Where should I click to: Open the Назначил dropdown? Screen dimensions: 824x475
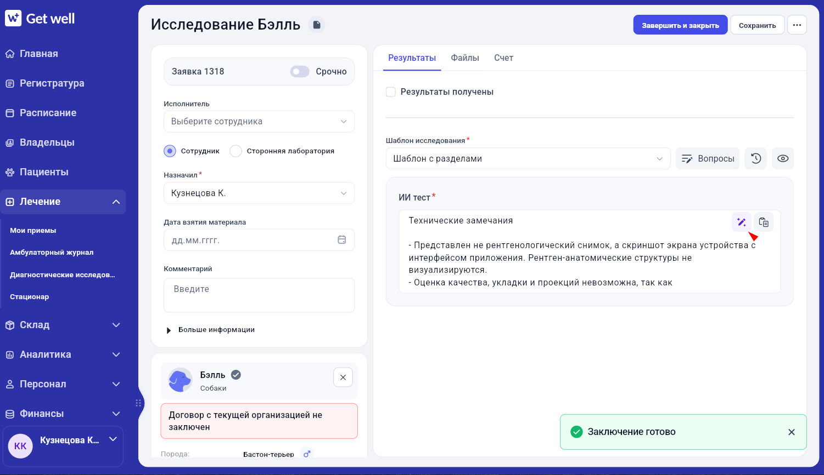(x=259, y=193)
